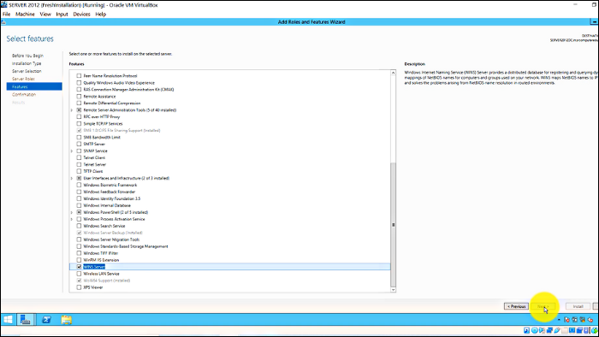
Task: Click VirtualBox network adapters indicator
Action: pyautogui.click(x=549, y=330)
